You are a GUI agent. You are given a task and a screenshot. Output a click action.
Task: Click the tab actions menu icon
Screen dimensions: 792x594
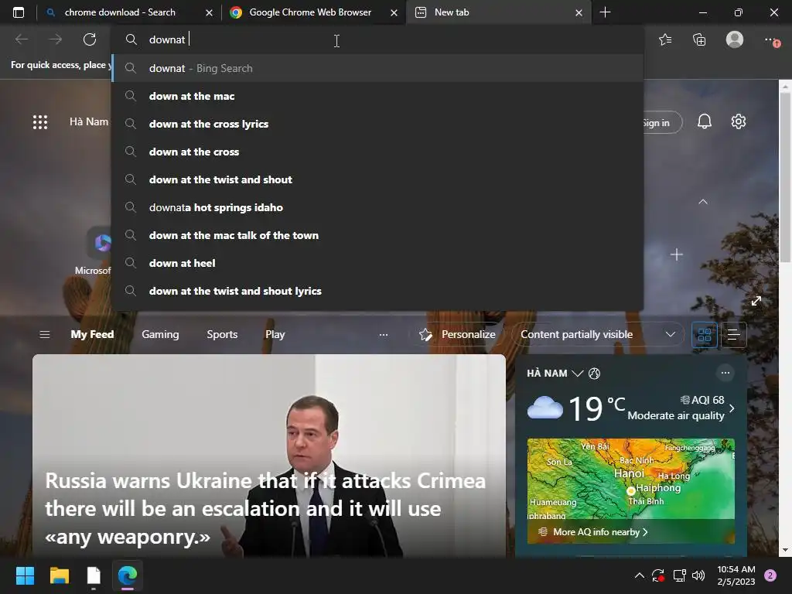point(19,12)
